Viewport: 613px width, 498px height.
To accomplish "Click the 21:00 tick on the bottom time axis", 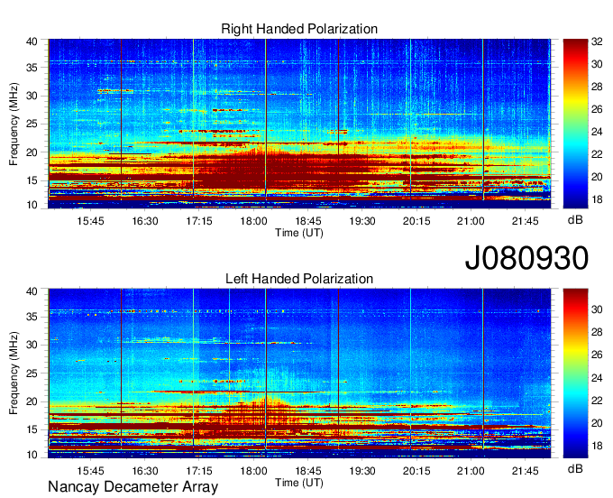I will (x=471, y=471).
